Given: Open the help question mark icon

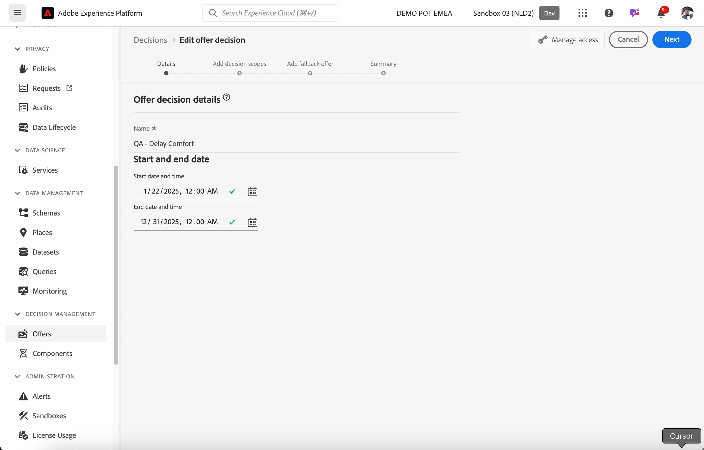Looking at the screenshot, I should 609,13.
